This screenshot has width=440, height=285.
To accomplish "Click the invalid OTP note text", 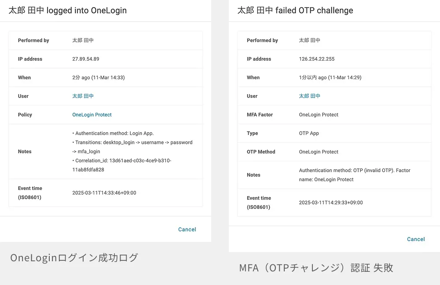I will (x=354, y=171).
